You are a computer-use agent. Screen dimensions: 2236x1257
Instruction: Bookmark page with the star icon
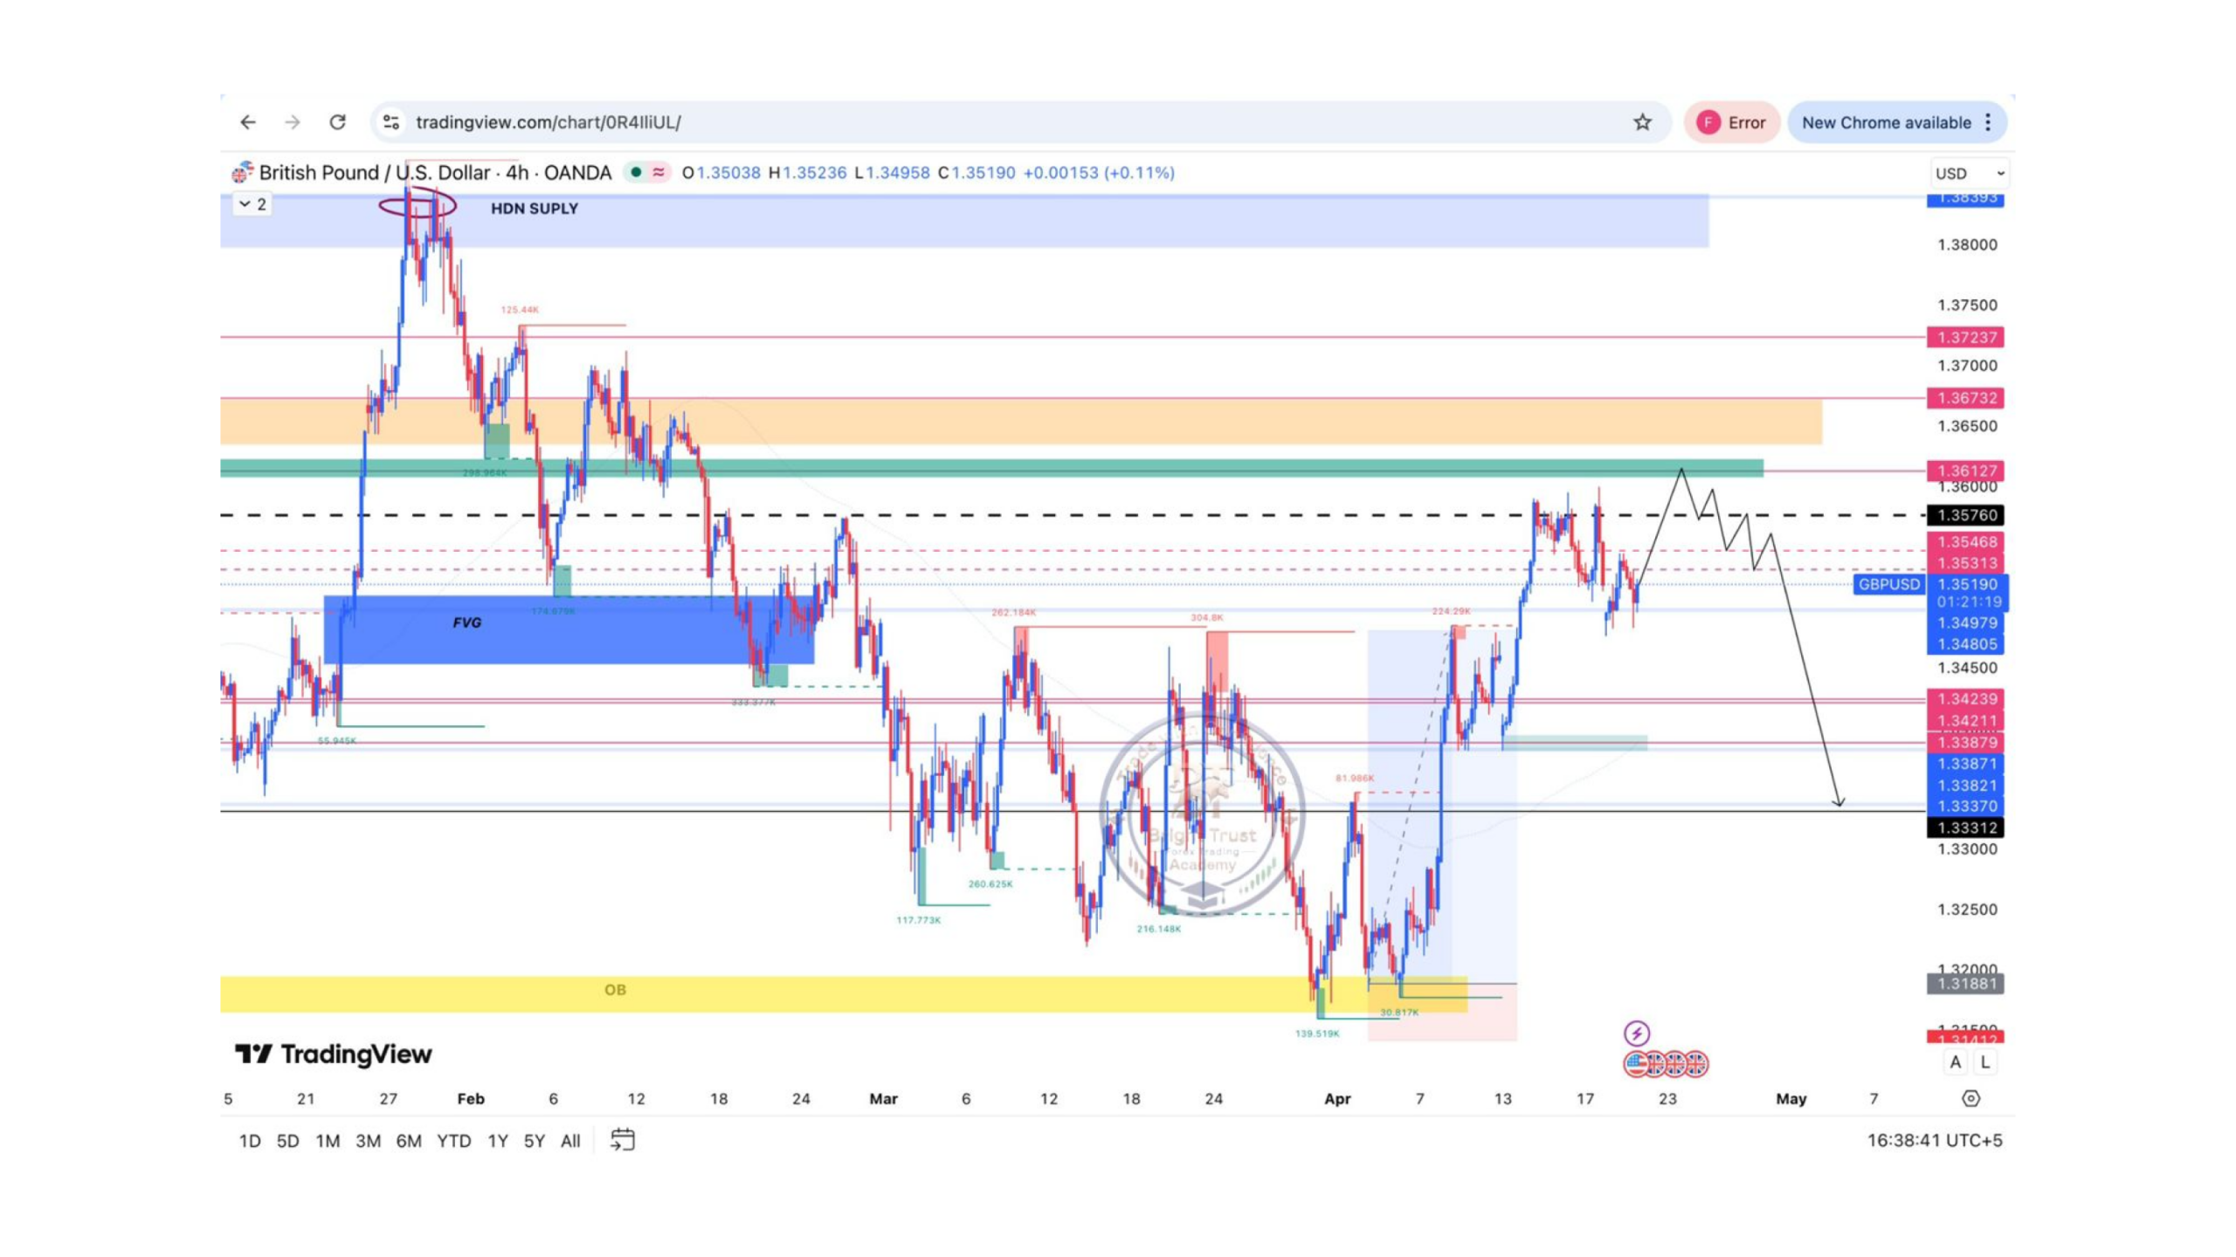[x=1642, y=122]
